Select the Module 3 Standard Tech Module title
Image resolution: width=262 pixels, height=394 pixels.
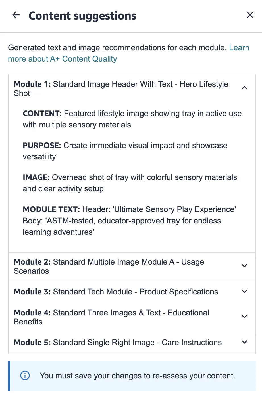[x=116, y=292]
